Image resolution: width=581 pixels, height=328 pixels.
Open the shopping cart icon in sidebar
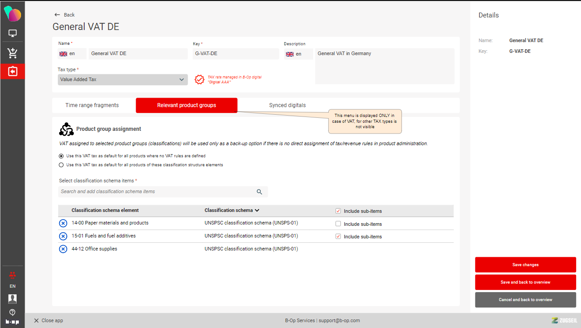(x=13, y=53)
